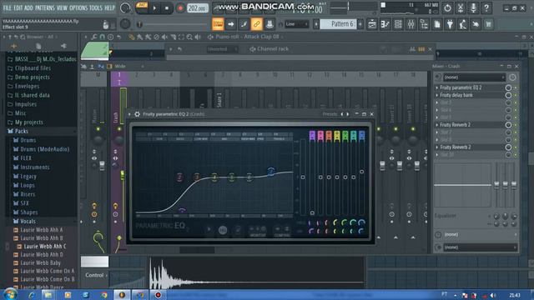Click the step sequencer arrow toolbar icon
Image resolution: width=534 pixels, height=300 pixels.
(x=230, y=24)
